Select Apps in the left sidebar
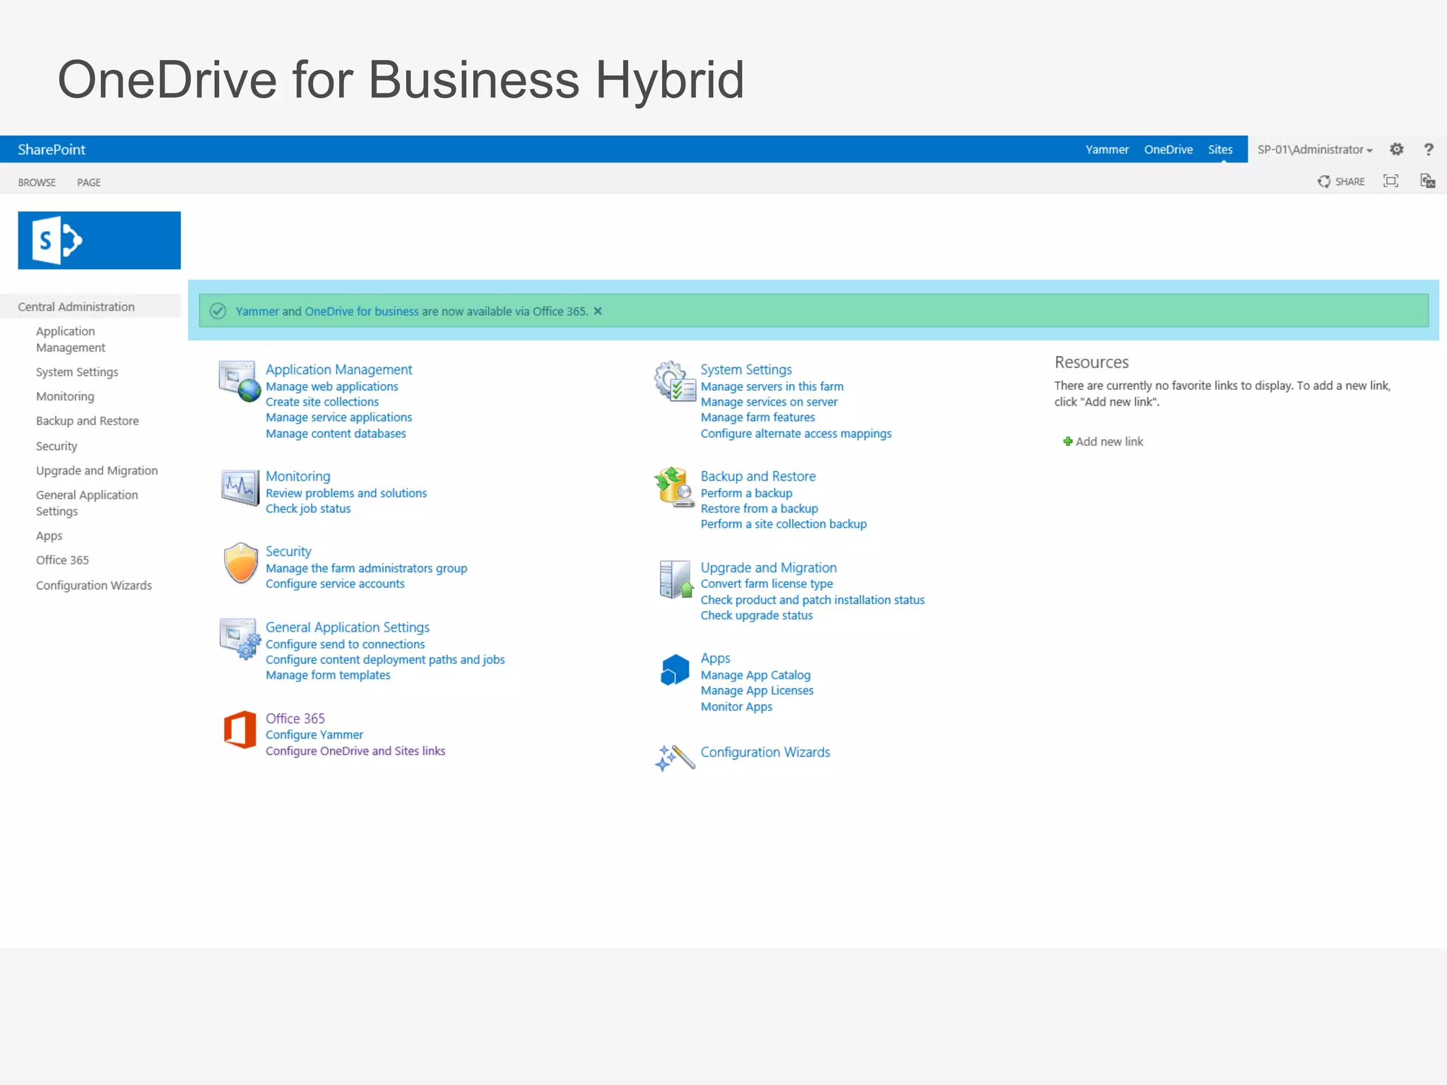This screenshot has height=1085, width=1447. pyautogui.click(x=49, y=536)
